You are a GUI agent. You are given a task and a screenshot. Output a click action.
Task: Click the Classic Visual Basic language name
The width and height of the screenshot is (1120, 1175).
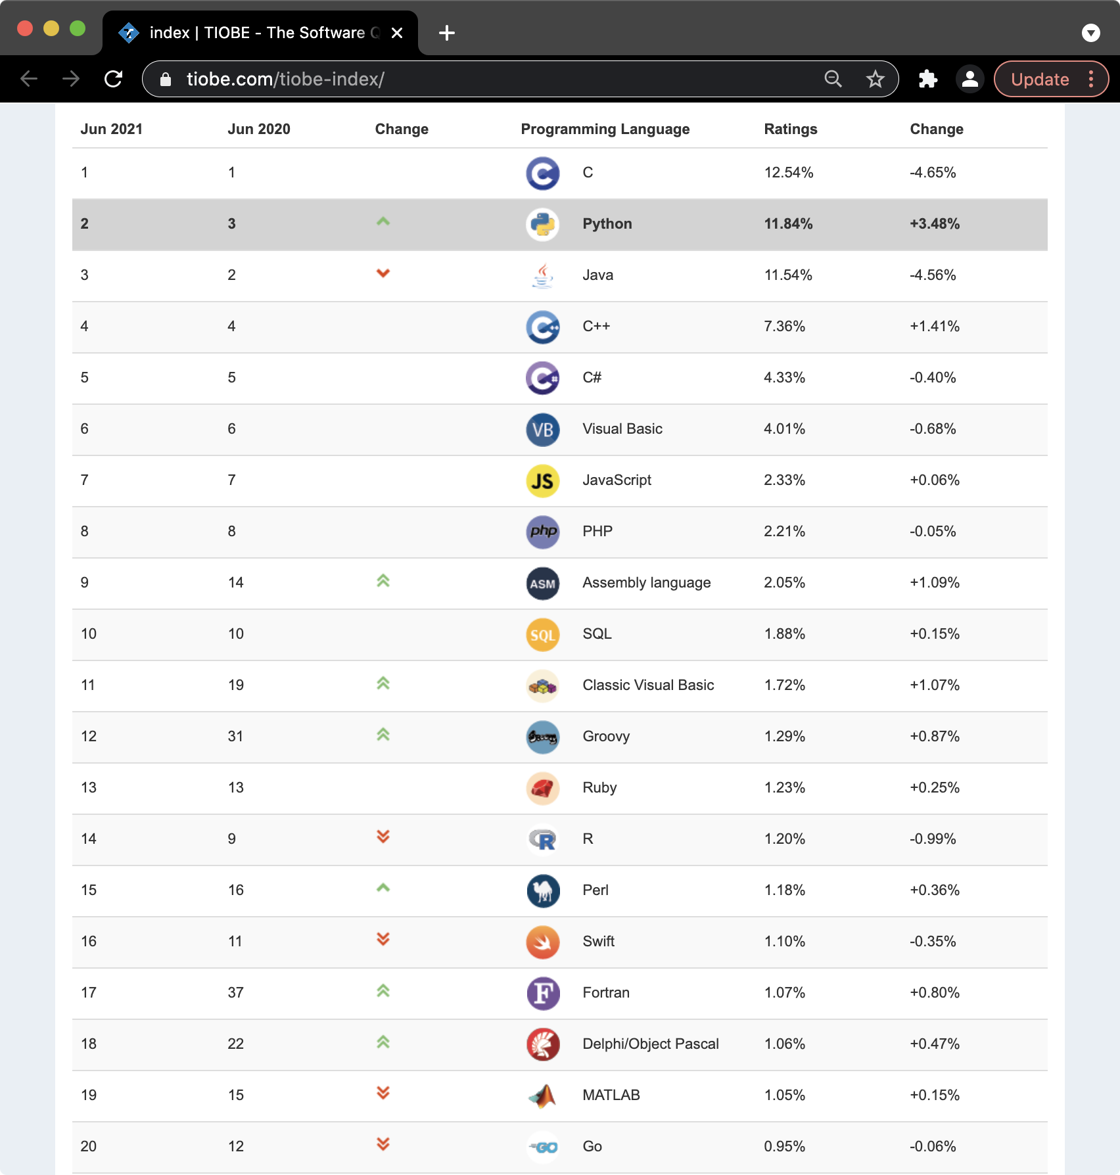(648, 685)
